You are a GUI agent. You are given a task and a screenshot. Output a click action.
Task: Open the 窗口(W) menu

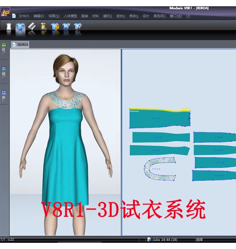(176, 16)
